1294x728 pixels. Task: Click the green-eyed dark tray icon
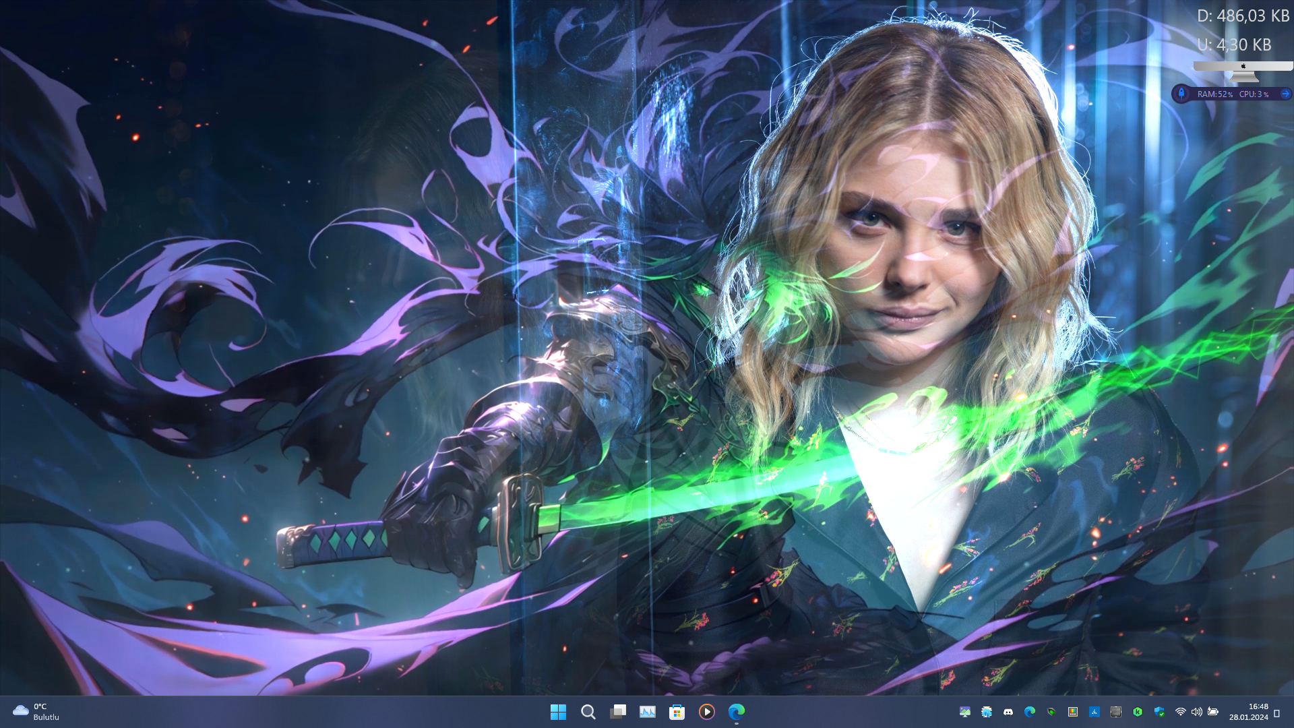click(x=1051, y=712)
